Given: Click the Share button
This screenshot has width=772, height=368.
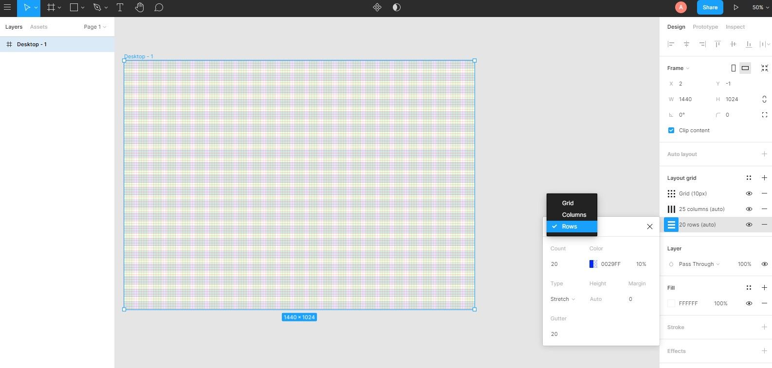Looking at the screenshot, I should pos(710,7).
